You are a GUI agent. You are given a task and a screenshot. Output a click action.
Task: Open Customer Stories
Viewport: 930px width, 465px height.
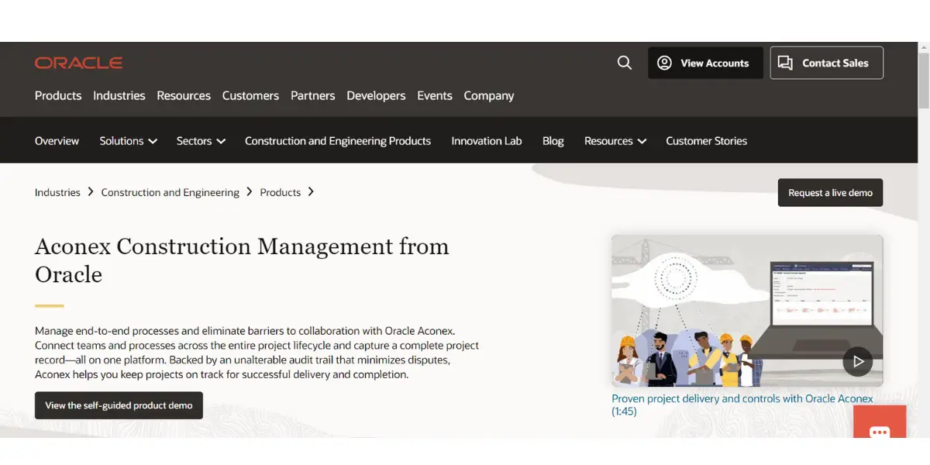click(707, 141)
